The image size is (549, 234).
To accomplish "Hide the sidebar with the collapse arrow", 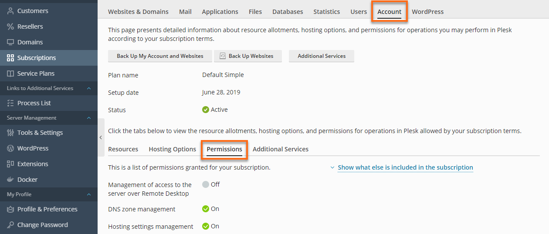I will [x=101, y=137].
